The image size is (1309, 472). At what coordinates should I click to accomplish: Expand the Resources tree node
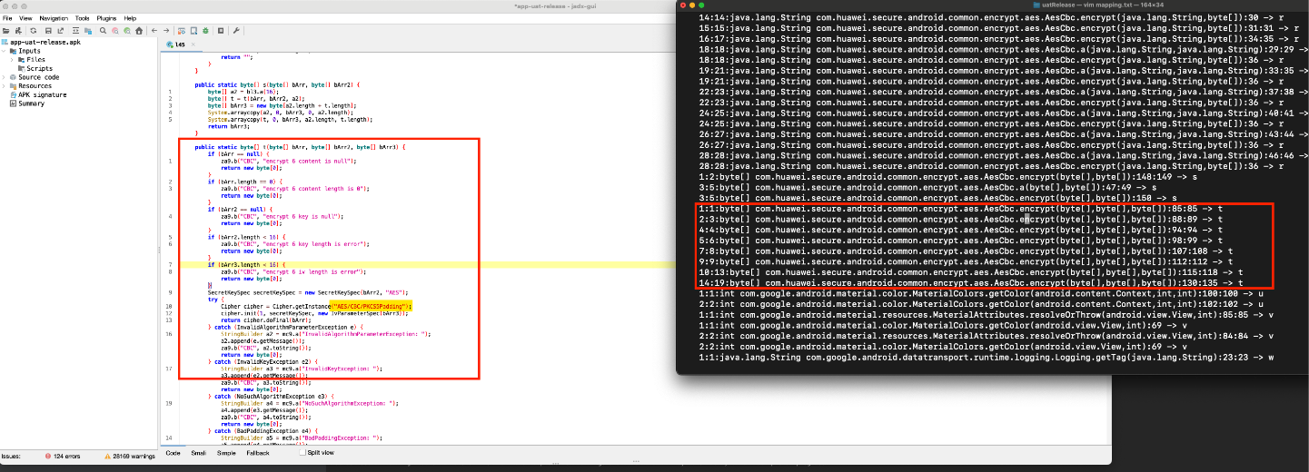(4, 85)
